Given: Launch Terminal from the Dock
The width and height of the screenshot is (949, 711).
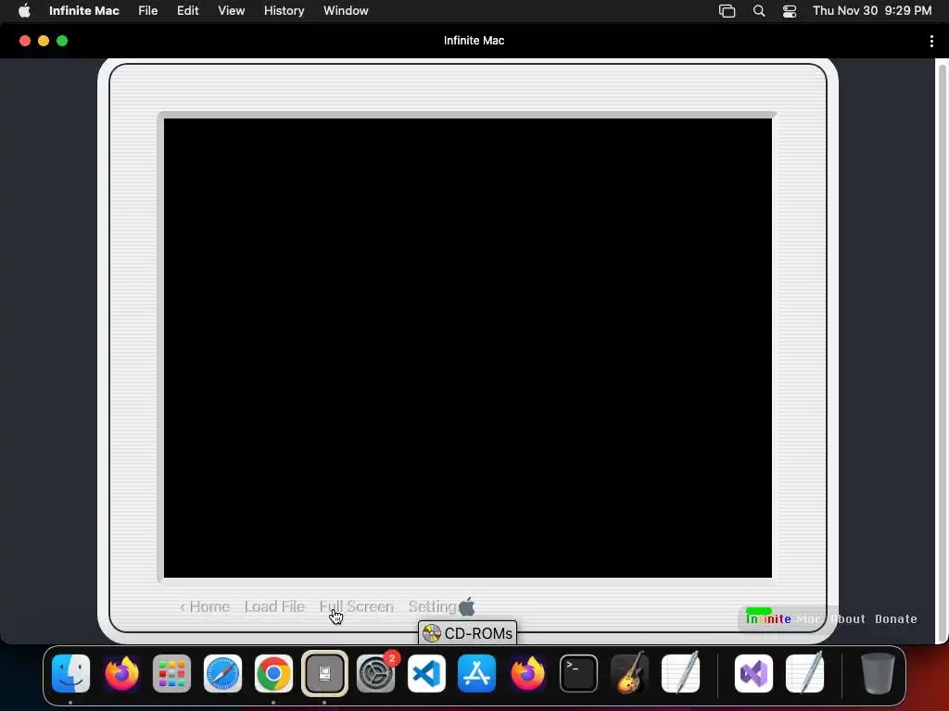Looking at the screenshot, I should point(578,673).
